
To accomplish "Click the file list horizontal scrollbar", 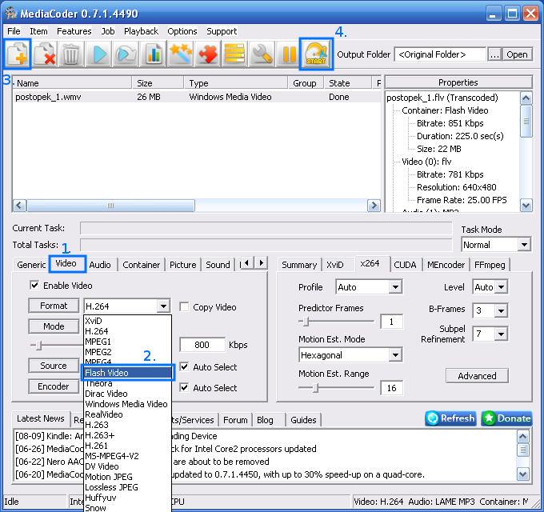I will 196,206.
